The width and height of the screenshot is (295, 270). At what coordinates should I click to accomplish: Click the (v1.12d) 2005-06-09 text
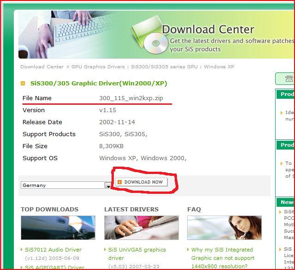(x=52, y=258)
